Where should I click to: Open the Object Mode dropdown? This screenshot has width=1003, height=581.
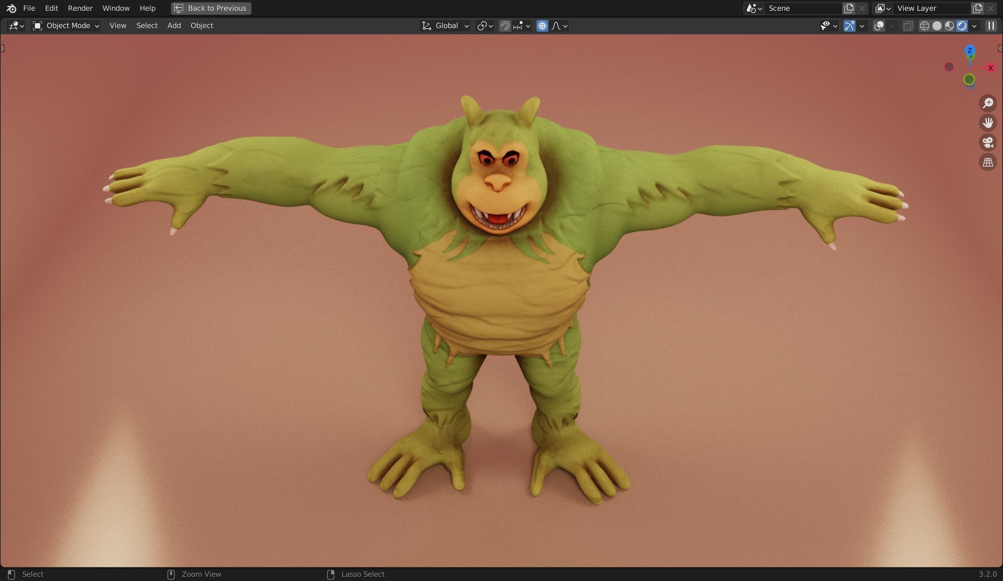pyautogui.click(x=66, y=26)
